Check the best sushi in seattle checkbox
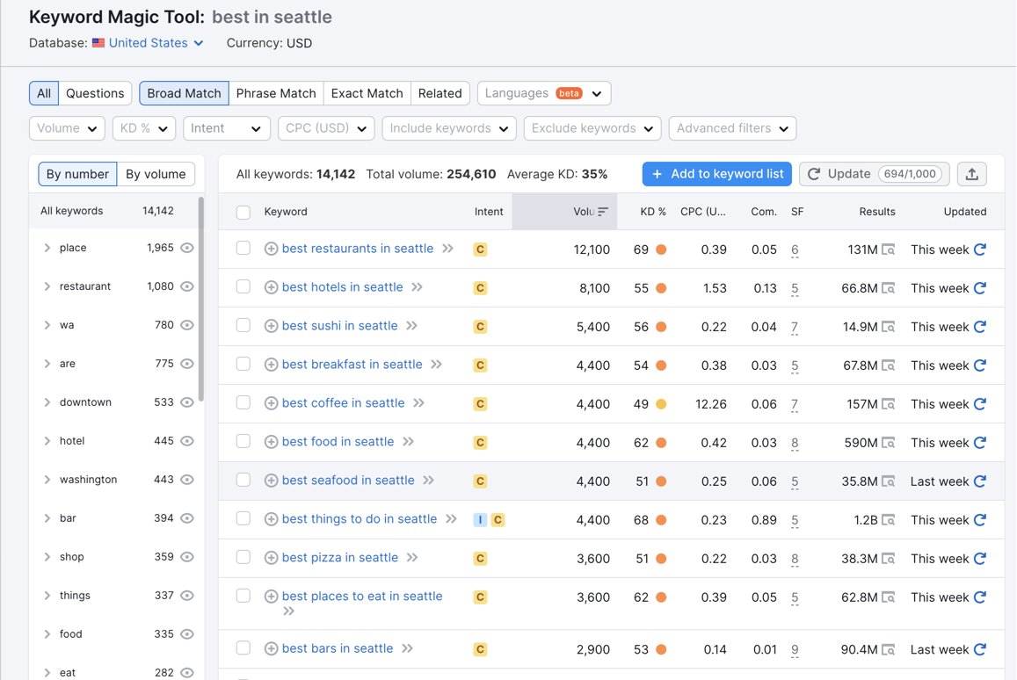 coord(243,325)
